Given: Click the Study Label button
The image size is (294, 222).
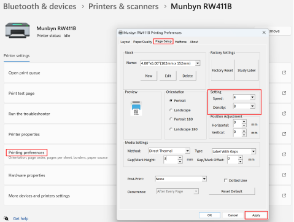Looking at the screenshot, I should click(x=247, y=70).
